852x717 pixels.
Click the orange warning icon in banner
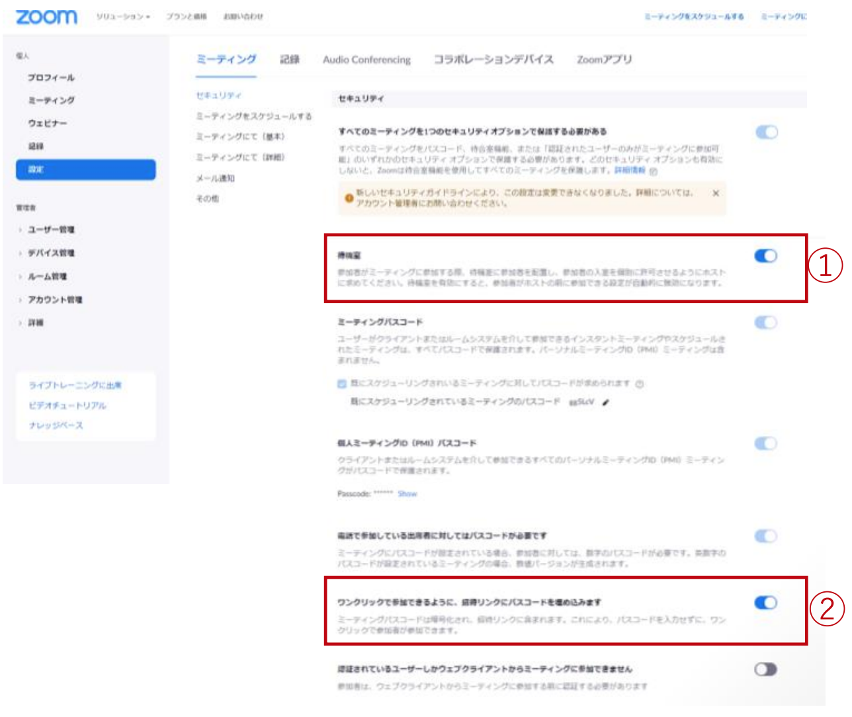(349, 198)
